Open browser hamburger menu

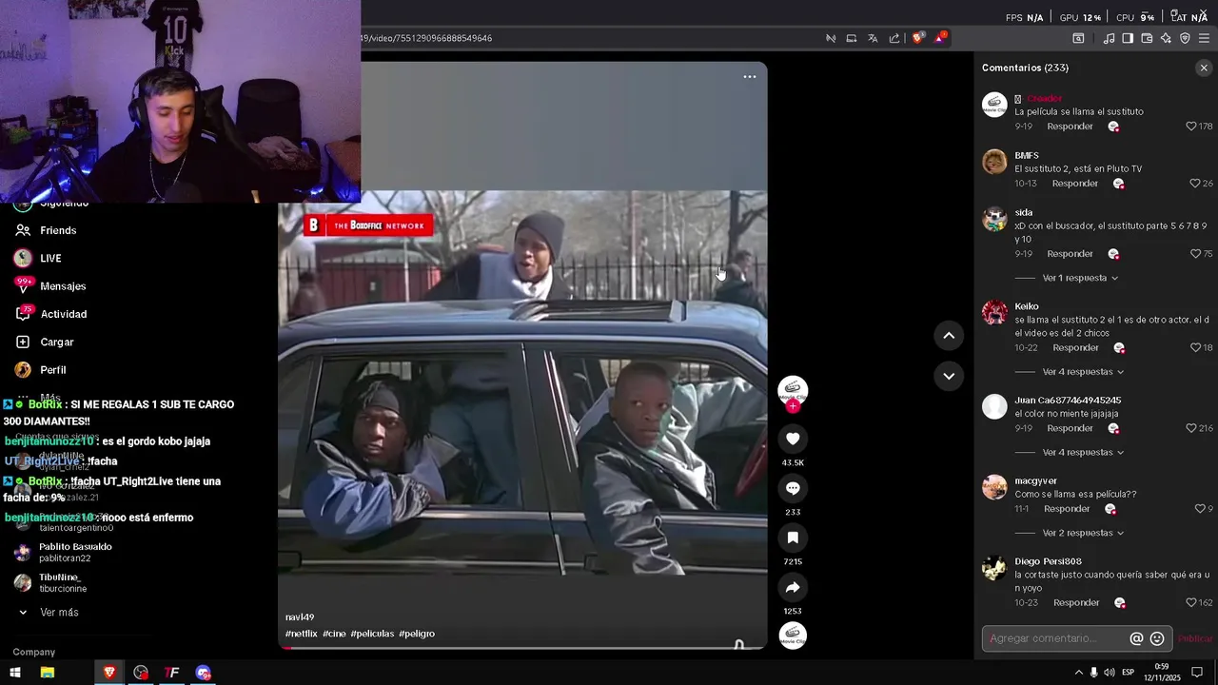tap(1204, 38)
